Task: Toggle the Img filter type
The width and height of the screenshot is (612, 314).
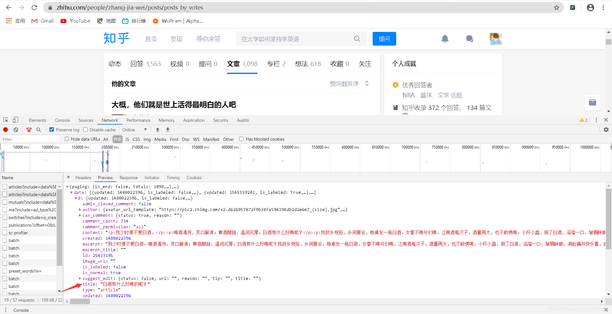Action: 147,139
